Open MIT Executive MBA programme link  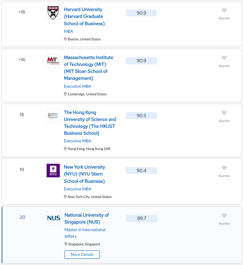click(78, 86)
